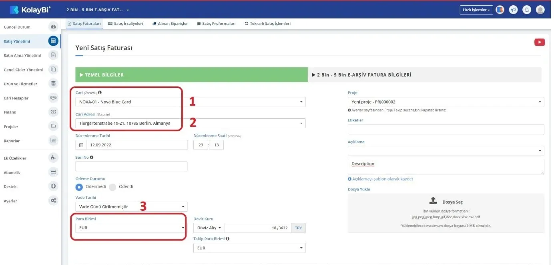Click Destek support icon
This screenshot has height=265, width=554.
click(53, 186)
